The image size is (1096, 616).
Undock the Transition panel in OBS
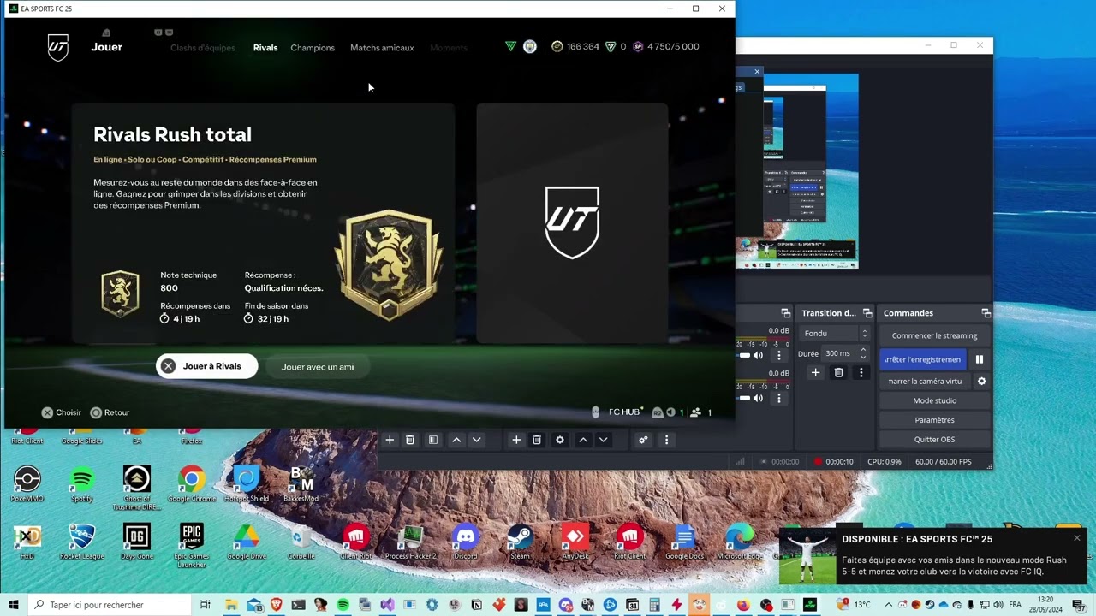pyautogui.click(x=867, y=313)
